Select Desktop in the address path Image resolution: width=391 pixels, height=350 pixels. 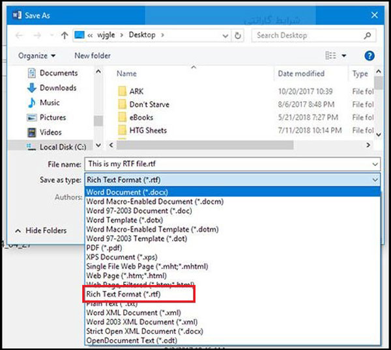[x=142, y=35]
